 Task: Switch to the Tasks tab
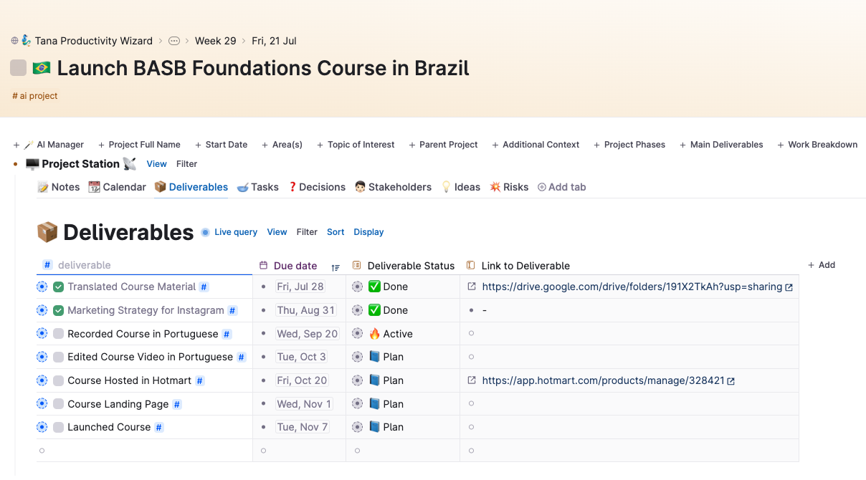click(257, 187)
